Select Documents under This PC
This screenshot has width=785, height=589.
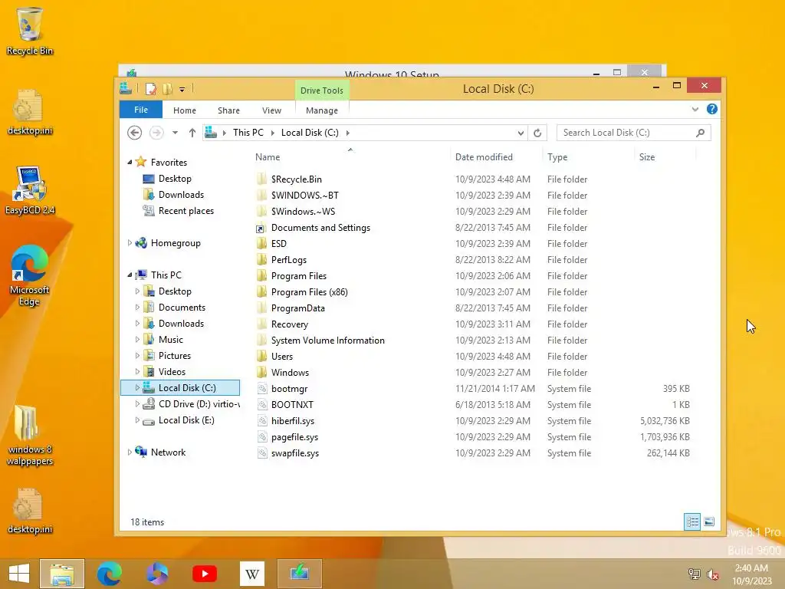click(182, 308)
